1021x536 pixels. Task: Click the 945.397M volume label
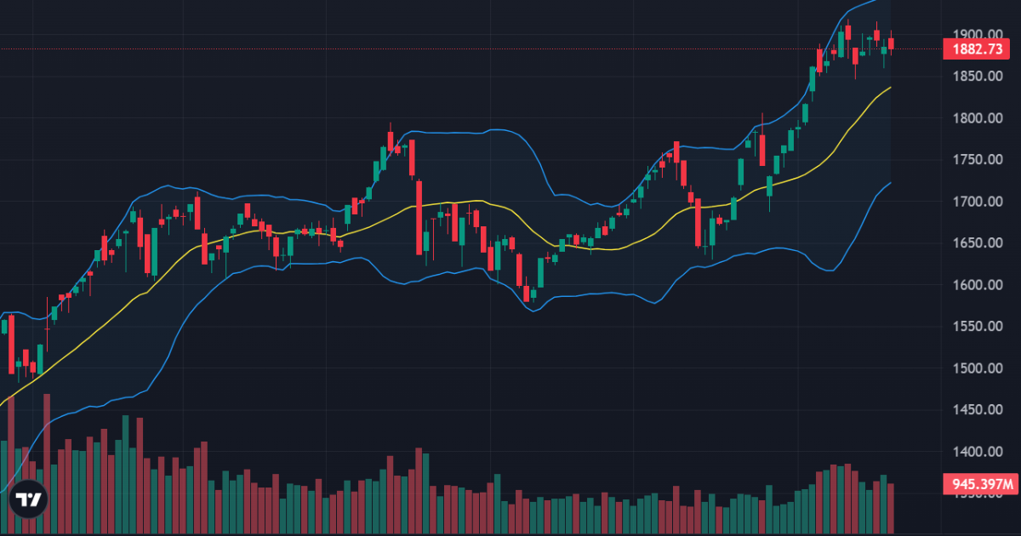[x=981, y=485]
